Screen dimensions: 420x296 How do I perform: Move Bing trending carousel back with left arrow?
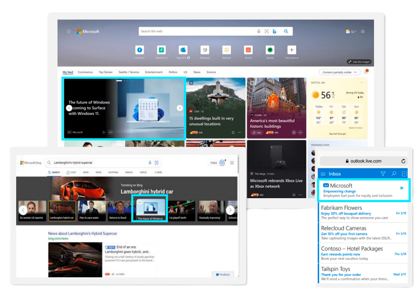click(x=23, y=210)
